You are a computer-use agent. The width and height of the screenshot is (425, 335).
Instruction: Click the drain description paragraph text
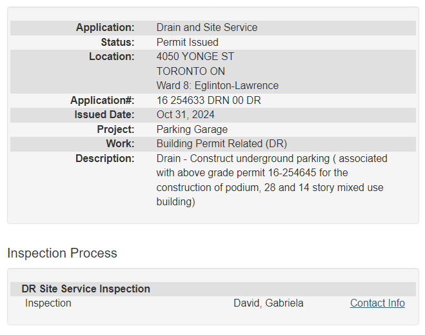pos(271,180)
